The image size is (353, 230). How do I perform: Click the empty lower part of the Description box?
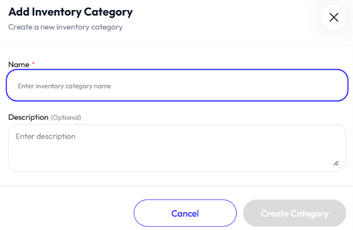171,159
